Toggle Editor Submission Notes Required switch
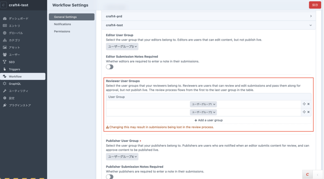 click(x=110, y=67)
